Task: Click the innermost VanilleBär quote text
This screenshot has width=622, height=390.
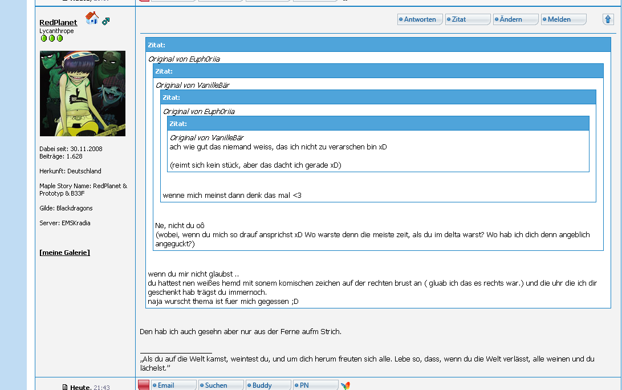Action: tap(278, 147)
